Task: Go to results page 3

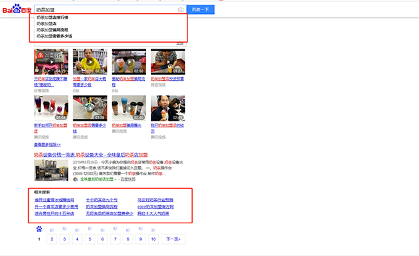Action: [x=65, y=239]
